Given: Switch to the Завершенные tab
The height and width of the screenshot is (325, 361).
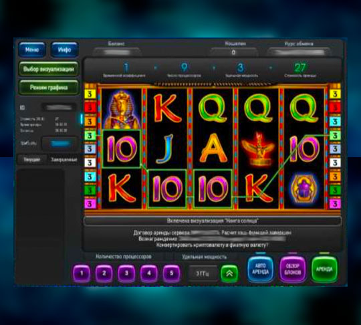Looking at the screenshot, I should 64,159.
